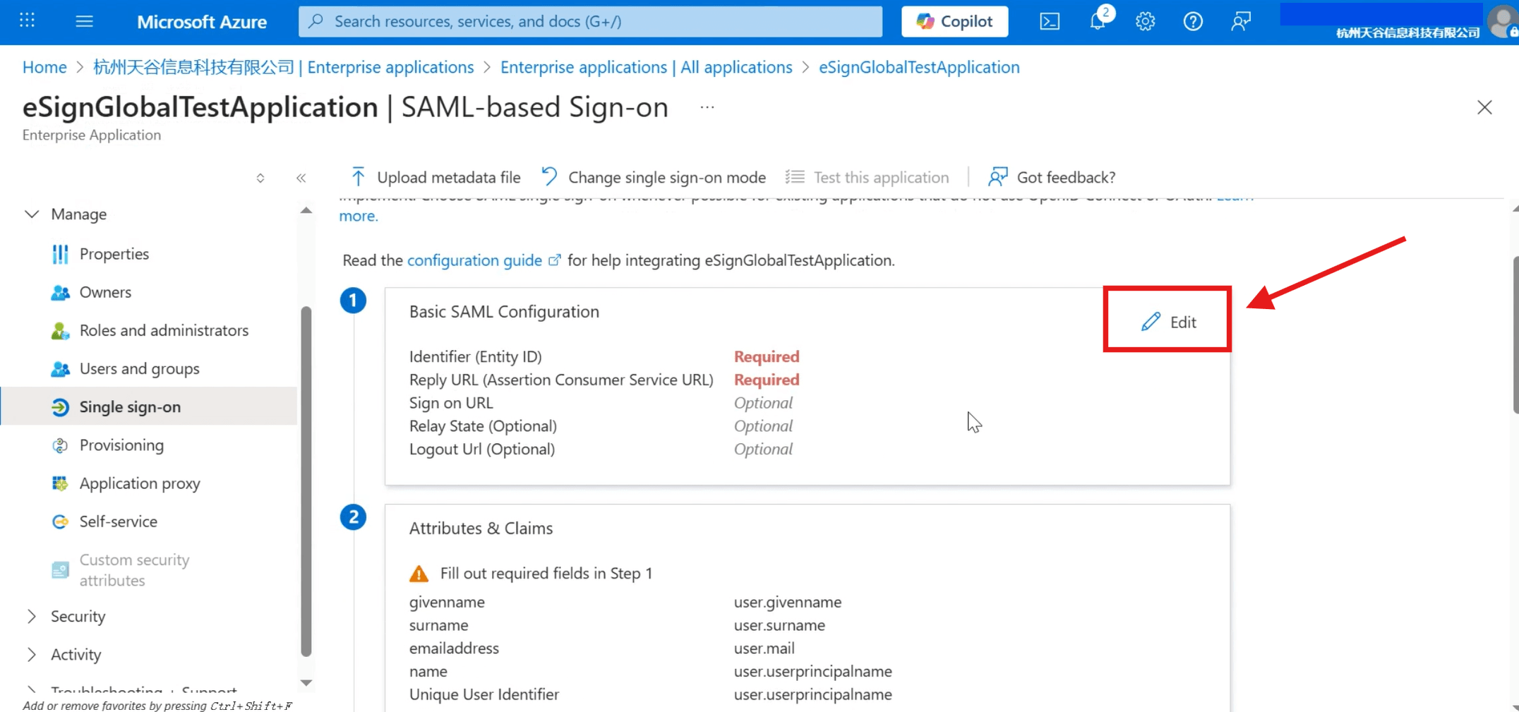Click the Properties bars icon
This screenshot has width=1519, height=712.
point(60,254)
